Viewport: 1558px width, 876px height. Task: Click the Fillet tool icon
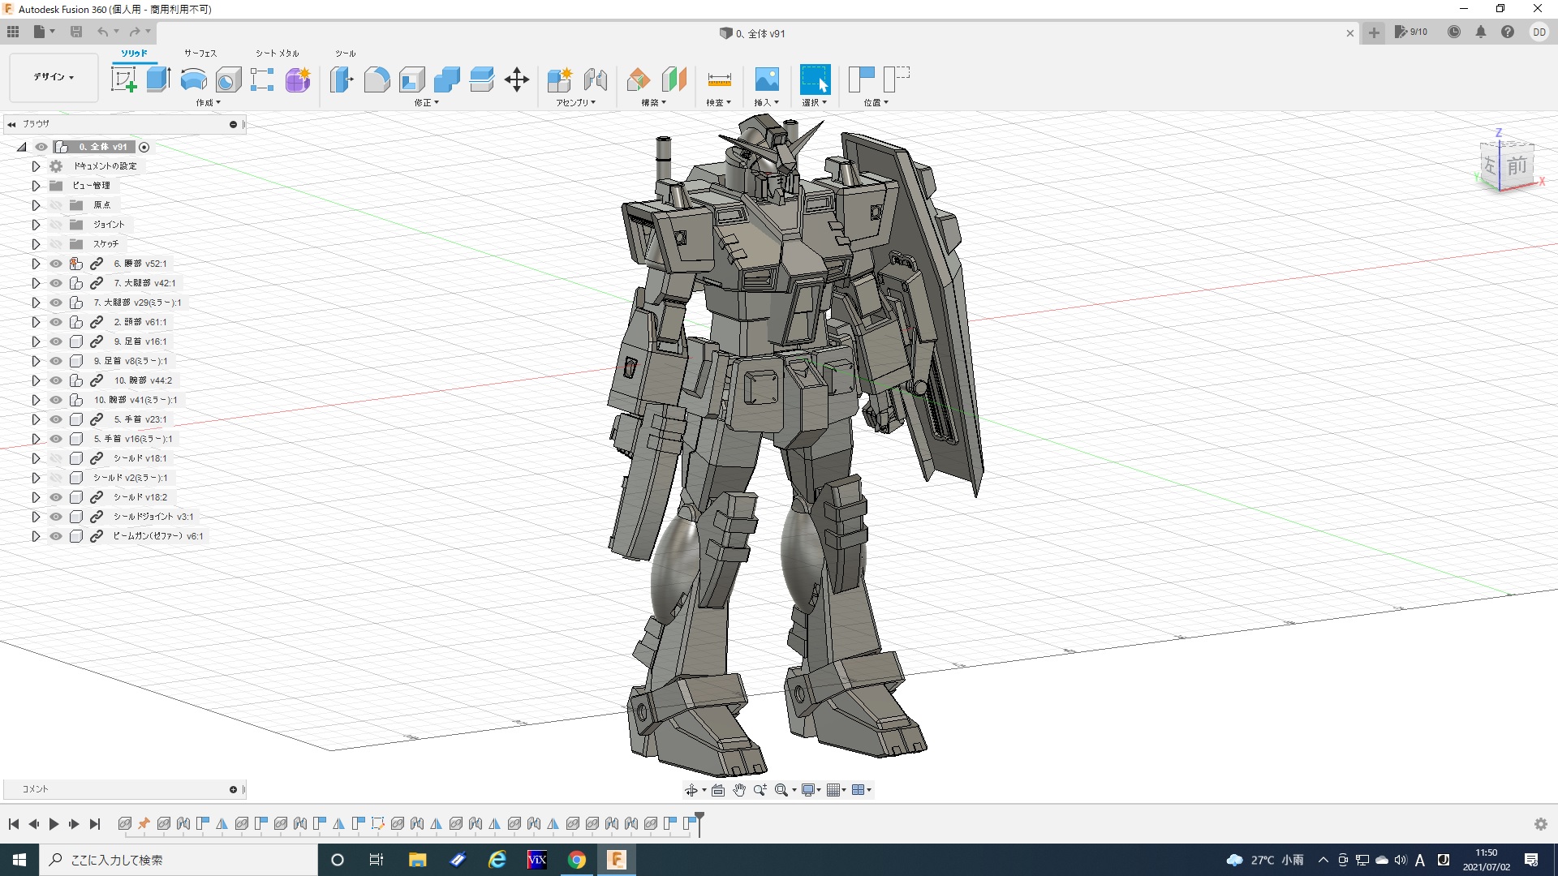coord(377,79)
